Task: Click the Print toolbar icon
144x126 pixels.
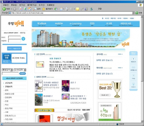Action: (67, 9)
